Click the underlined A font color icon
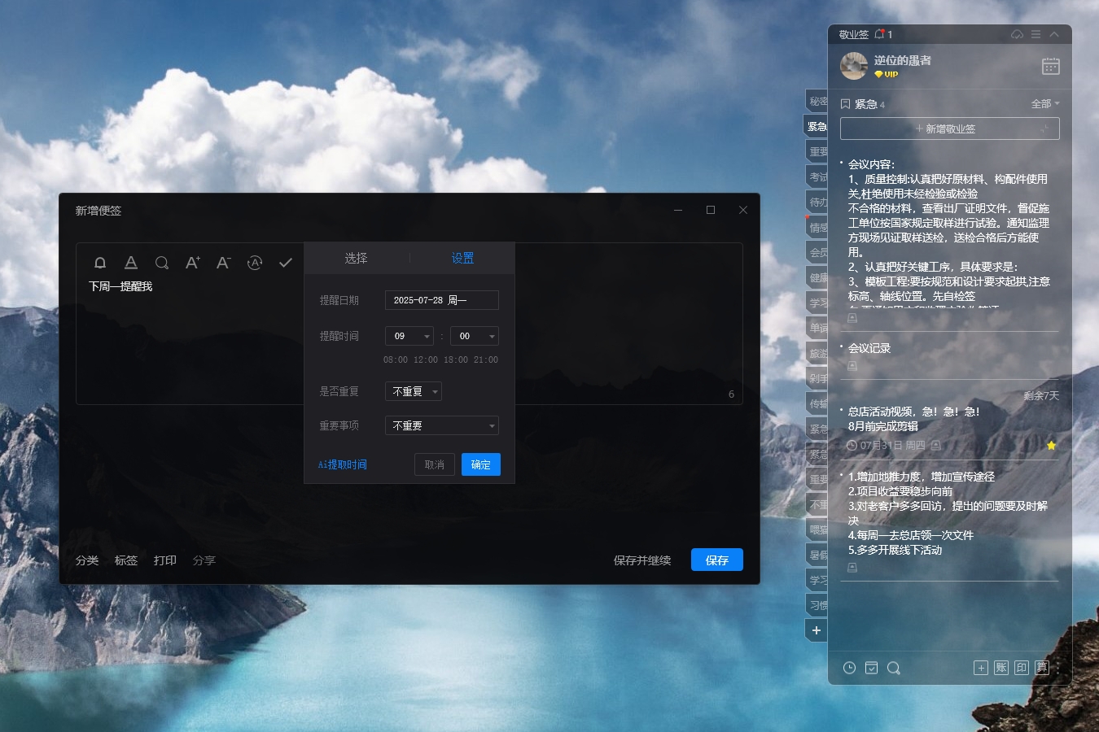This screenshot has width=1099, height=732. point(130,263)
